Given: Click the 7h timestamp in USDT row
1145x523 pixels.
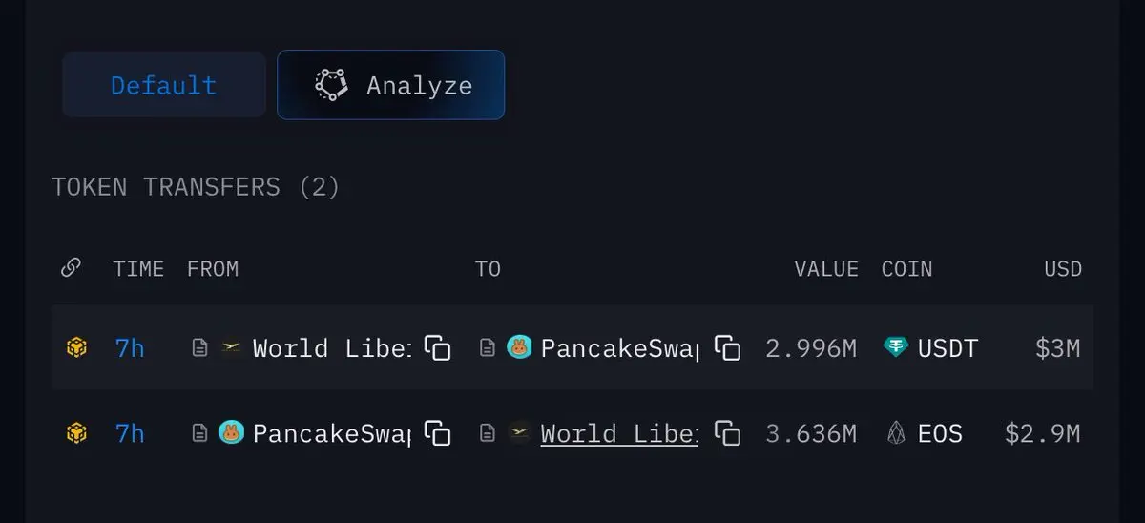Looking at the screenshot, I should (130, 348).
